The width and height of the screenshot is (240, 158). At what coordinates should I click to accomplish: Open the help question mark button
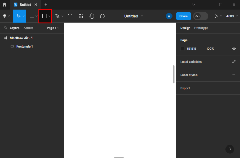tap(230, 149)
